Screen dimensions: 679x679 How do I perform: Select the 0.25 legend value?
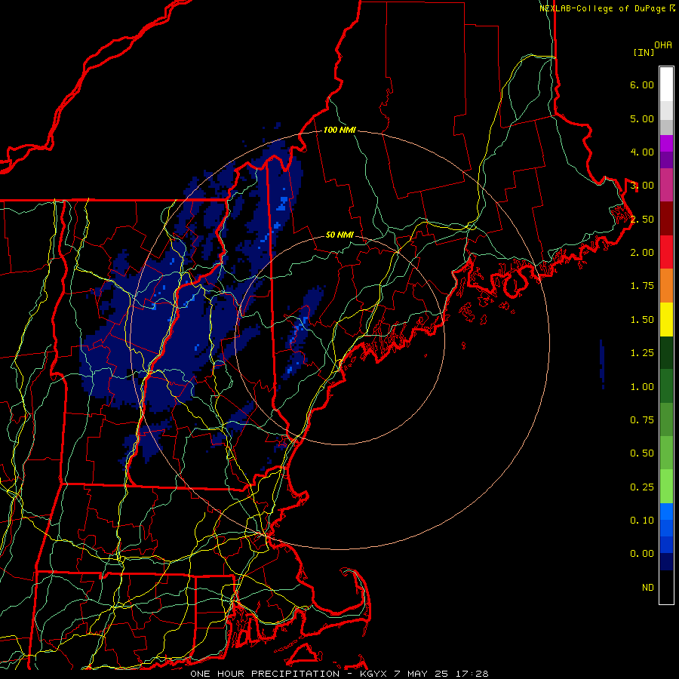click(x=642, y=487)
